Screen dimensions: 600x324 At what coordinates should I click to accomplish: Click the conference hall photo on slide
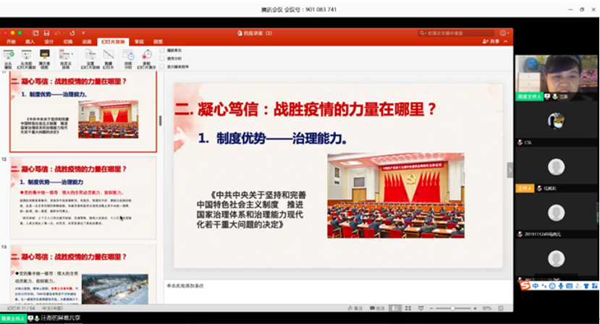point(396,195)
